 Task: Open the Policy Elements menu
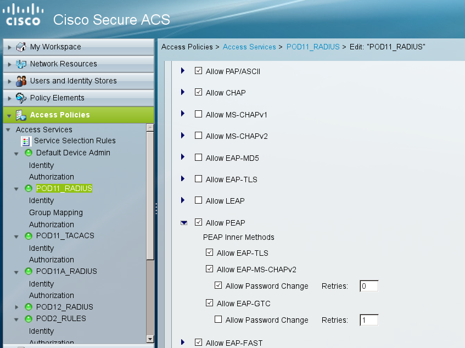point(79,98)
